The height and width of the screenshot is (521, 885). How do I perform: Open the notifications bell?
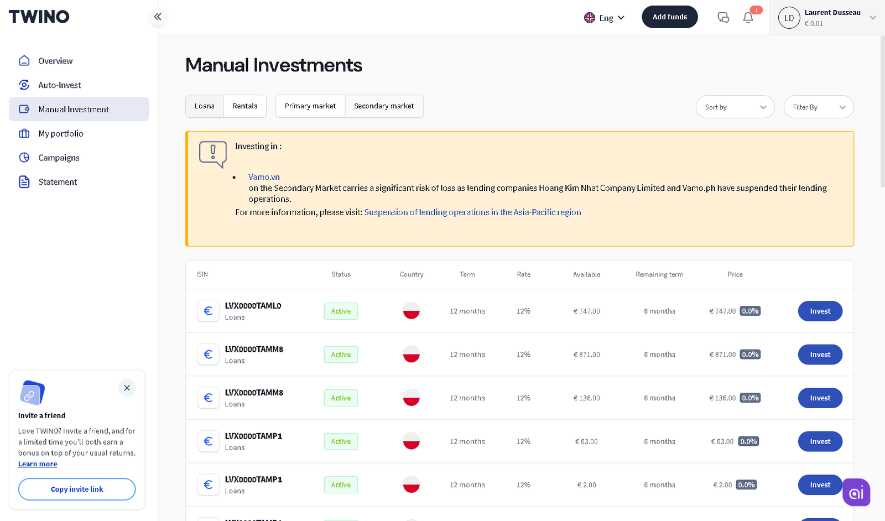click(x=748, y=18)
